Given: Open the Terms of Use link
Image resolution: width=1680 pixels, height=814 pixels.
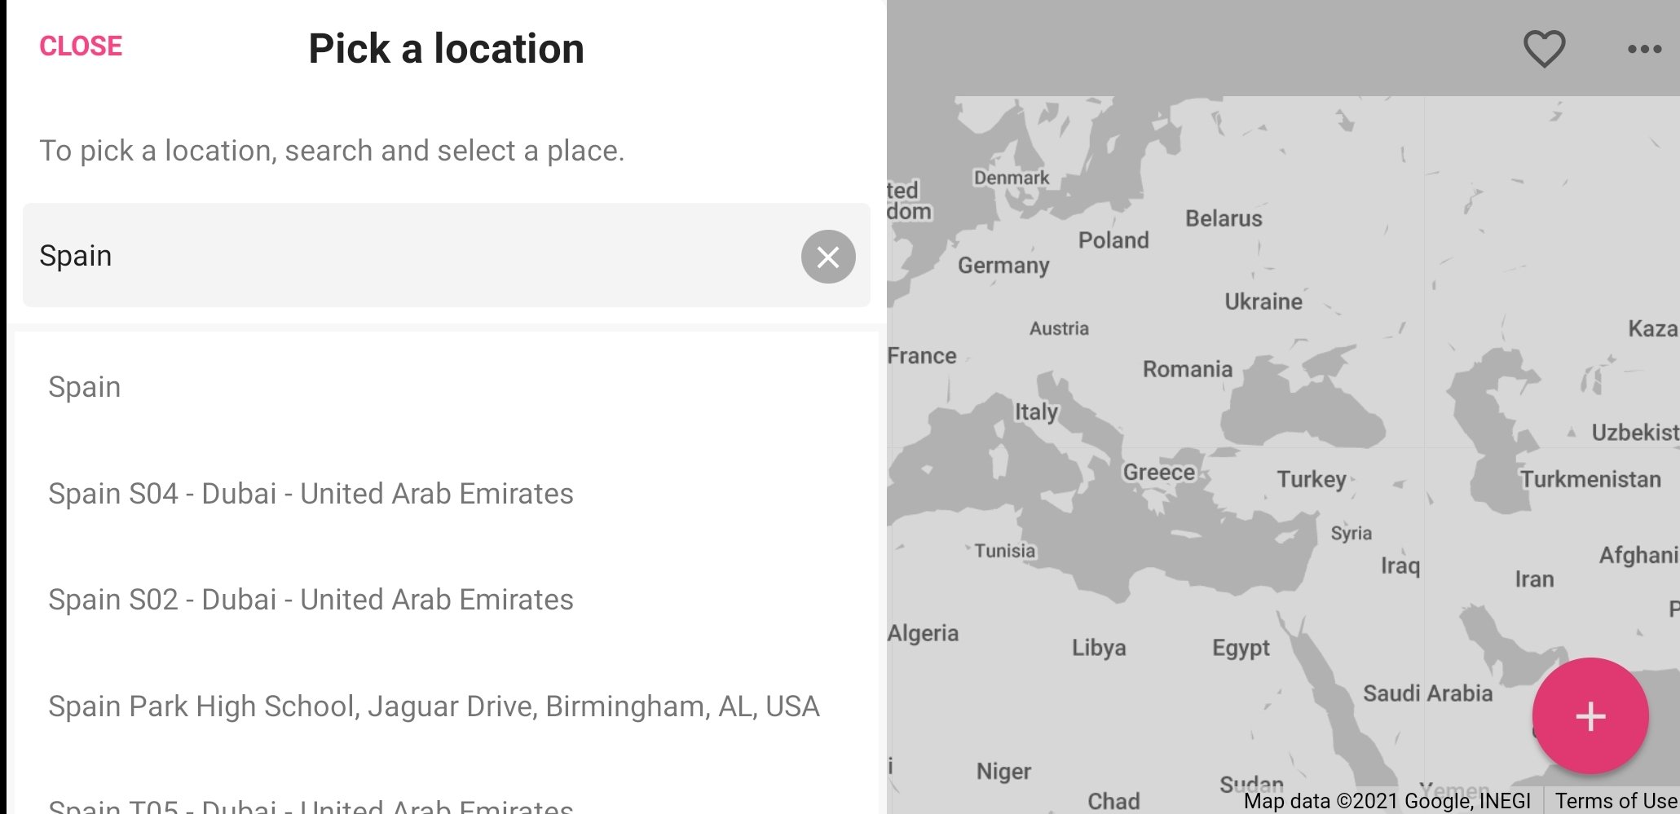Looking at the screenshot, I should click(x=1616, y=801).
